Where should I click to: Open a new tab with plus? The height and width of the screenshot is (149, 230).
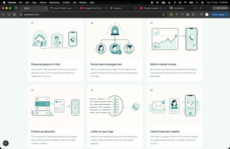click(201, 8)
